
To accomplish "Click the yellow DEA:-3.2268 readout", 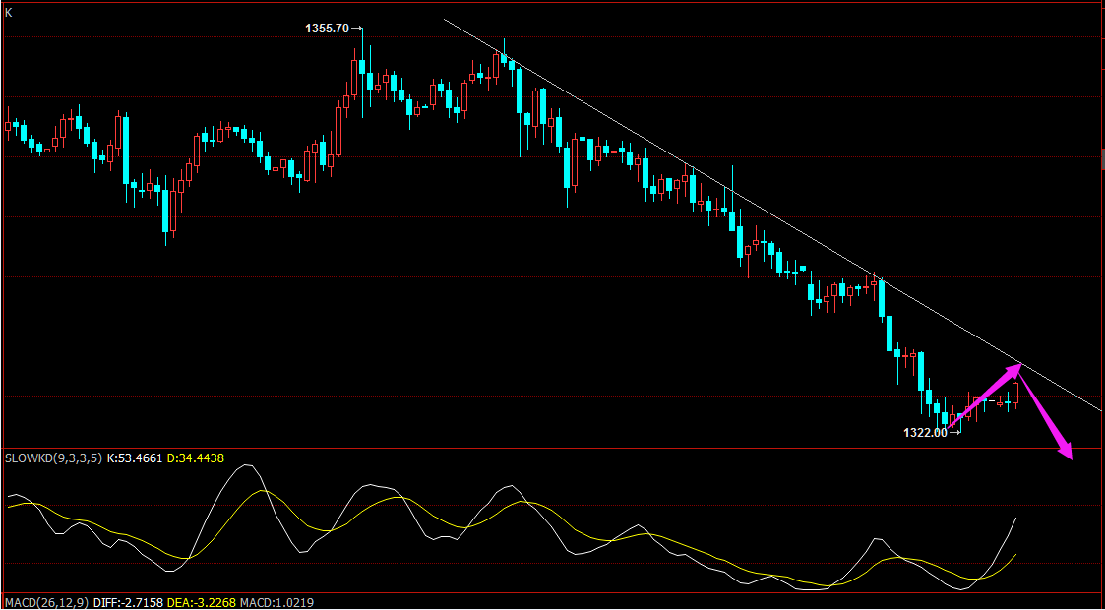I will (x=202, y=603).
